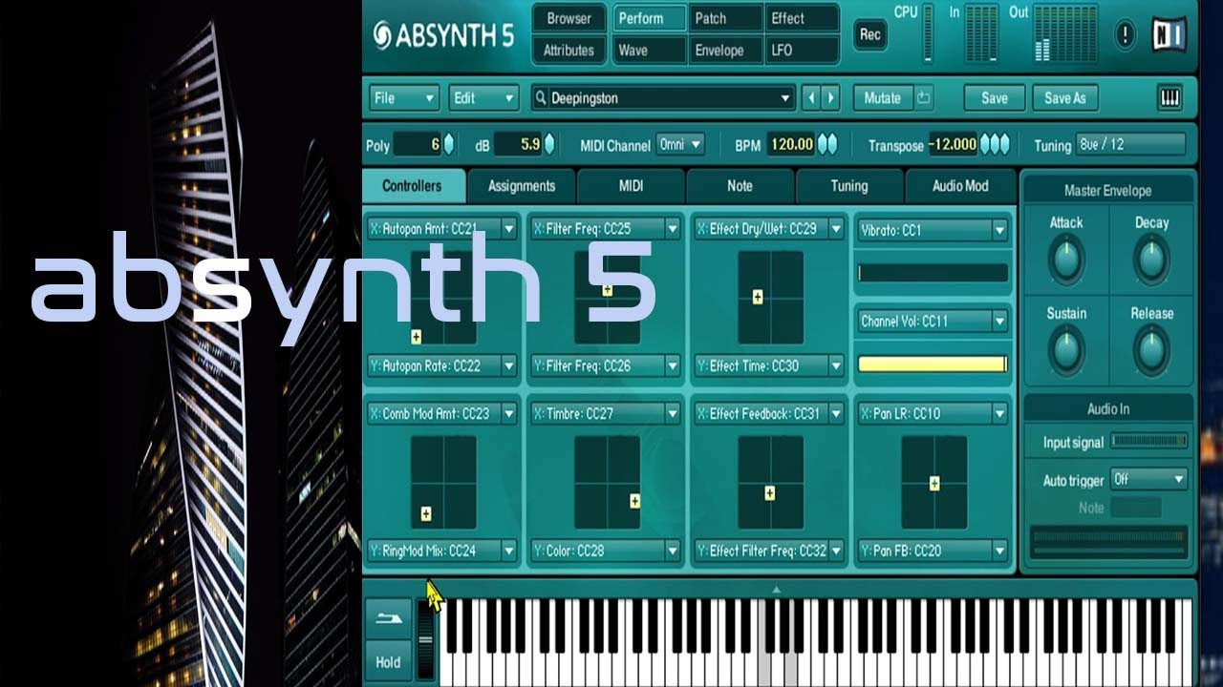Image resolution: width=1223 pixels, height=687 pixels.
Task: Open the Vibrato CC1 dropdown
Action: tap(933, 230)
